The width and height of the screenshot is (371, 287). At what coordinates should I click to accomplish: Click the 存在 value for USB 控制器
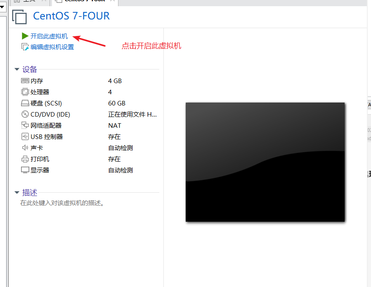[114, 136]
